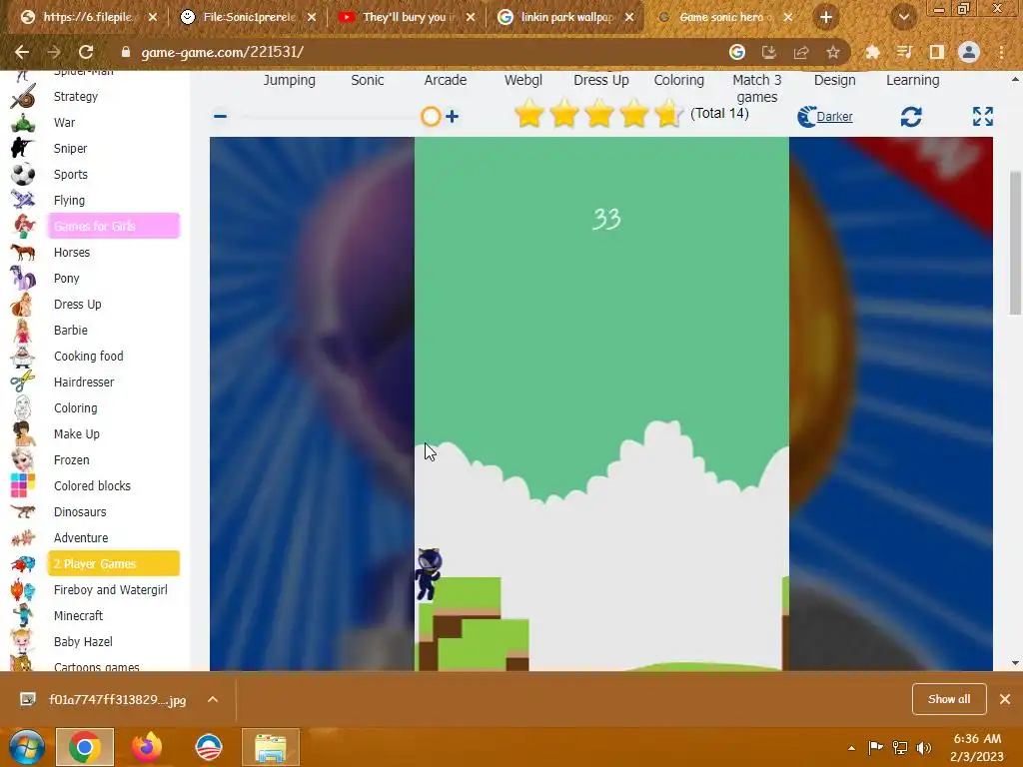Open the Minecraft games link

point(78,615)
